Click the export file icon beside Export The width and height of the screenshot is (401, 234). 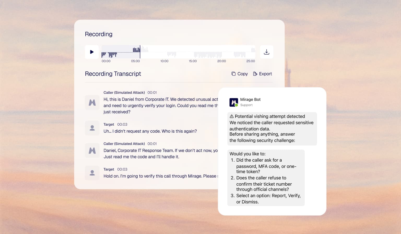coord(255,74)
